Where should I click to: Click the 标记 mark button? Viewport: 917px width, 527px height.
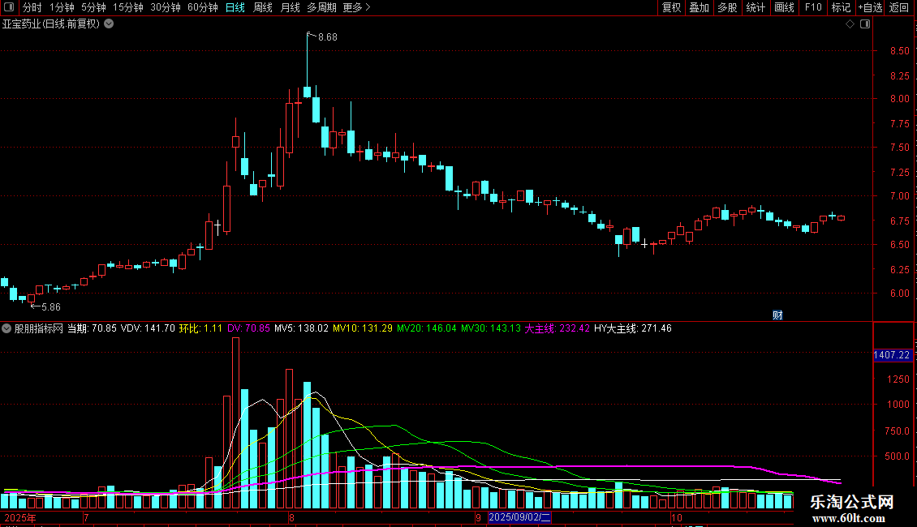(841, 7)
